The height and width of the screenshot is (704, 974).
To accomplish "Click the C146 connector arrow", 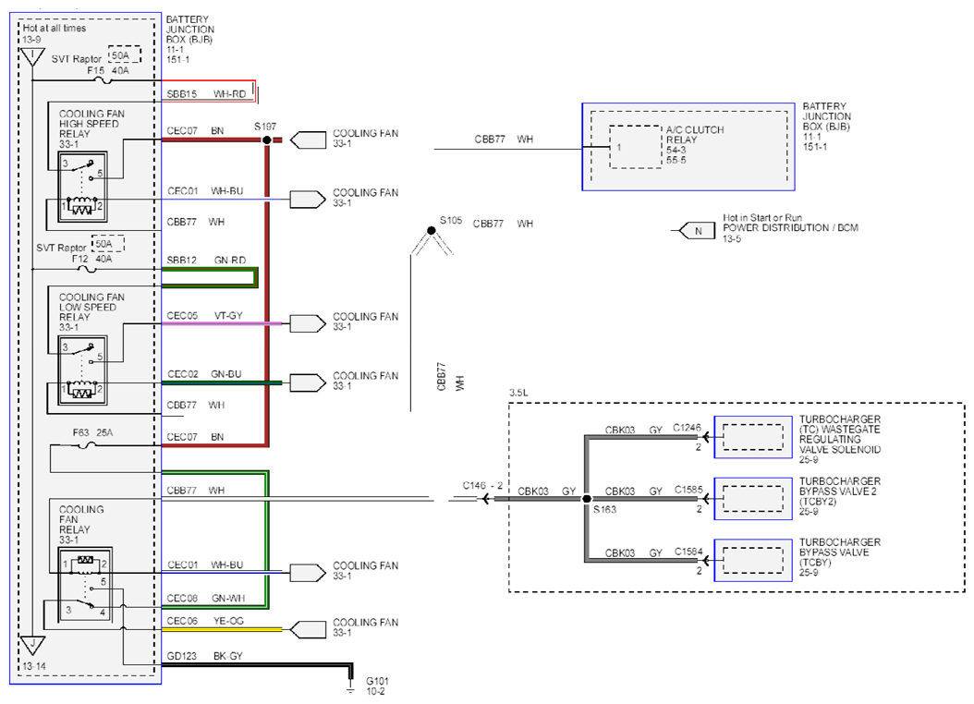I will tap(485, 499).
